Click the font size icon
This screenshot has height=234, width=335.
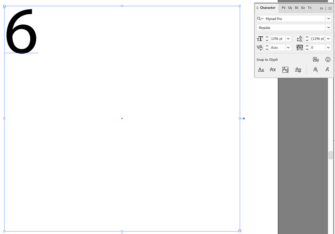260,39
